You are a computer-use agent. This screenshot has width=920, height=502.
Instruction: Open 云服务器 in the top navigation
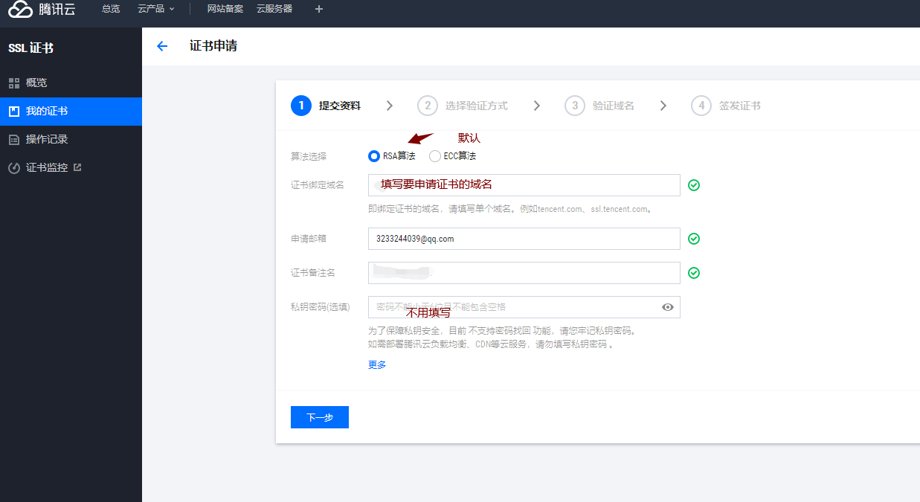(274, 9)
